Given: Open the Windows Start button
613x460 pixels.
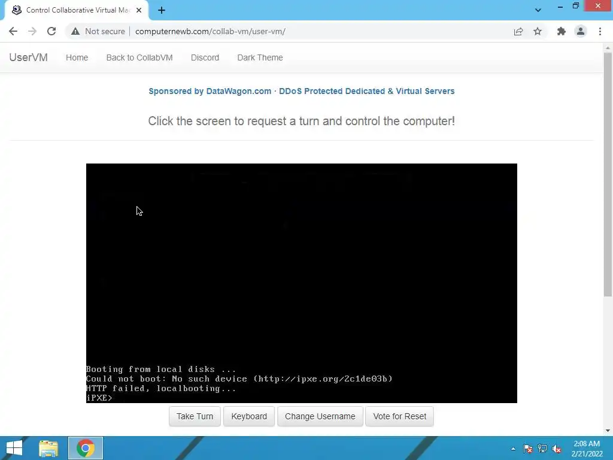Looking at the screenshot, I should (x=14, y=448).
